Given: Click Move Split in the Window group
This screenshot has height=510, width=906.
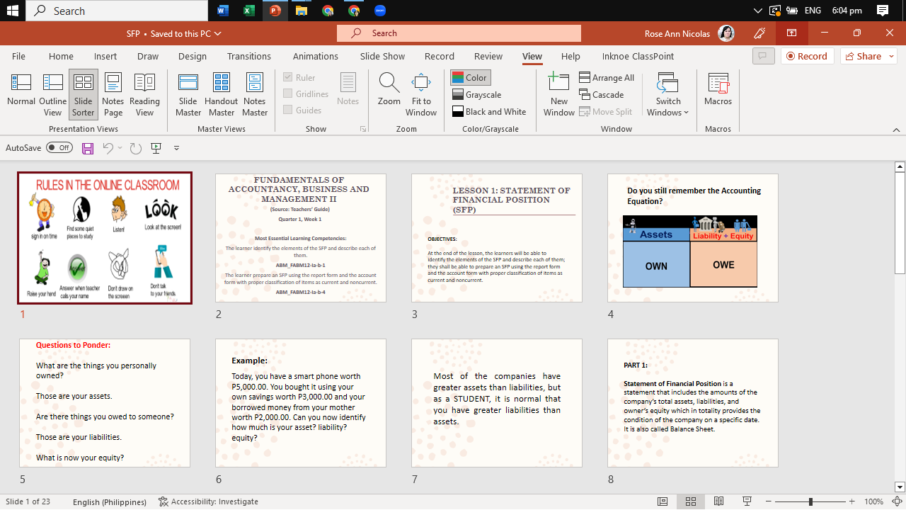Looking at the screenshot, I should pos(606,112).
